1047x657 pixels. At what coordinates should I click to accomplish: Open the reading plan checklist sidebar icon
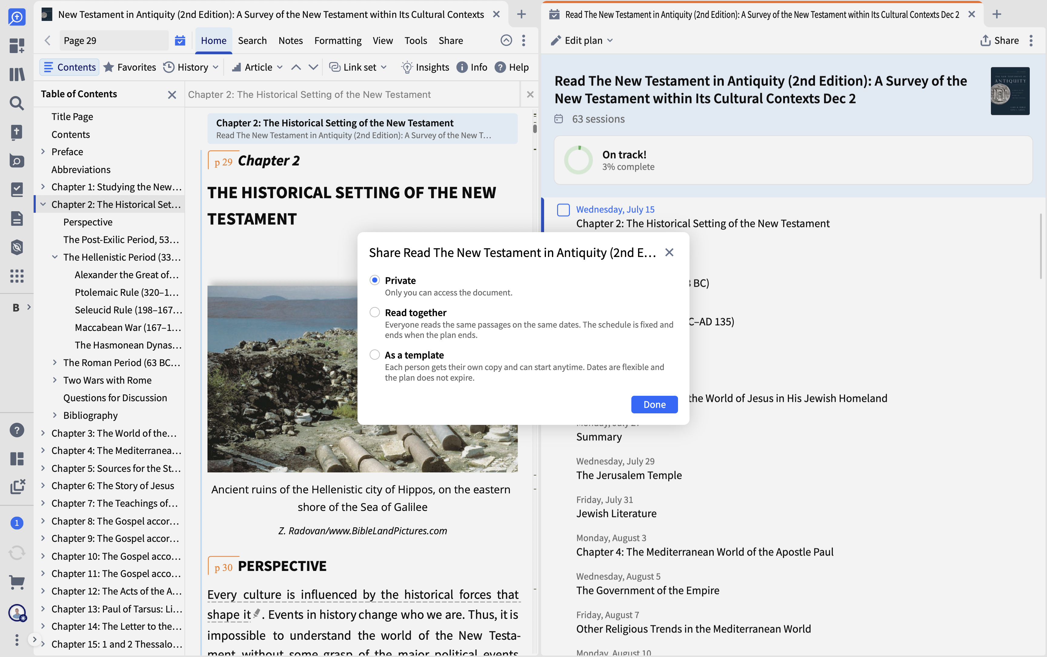[x=16, y=189]
